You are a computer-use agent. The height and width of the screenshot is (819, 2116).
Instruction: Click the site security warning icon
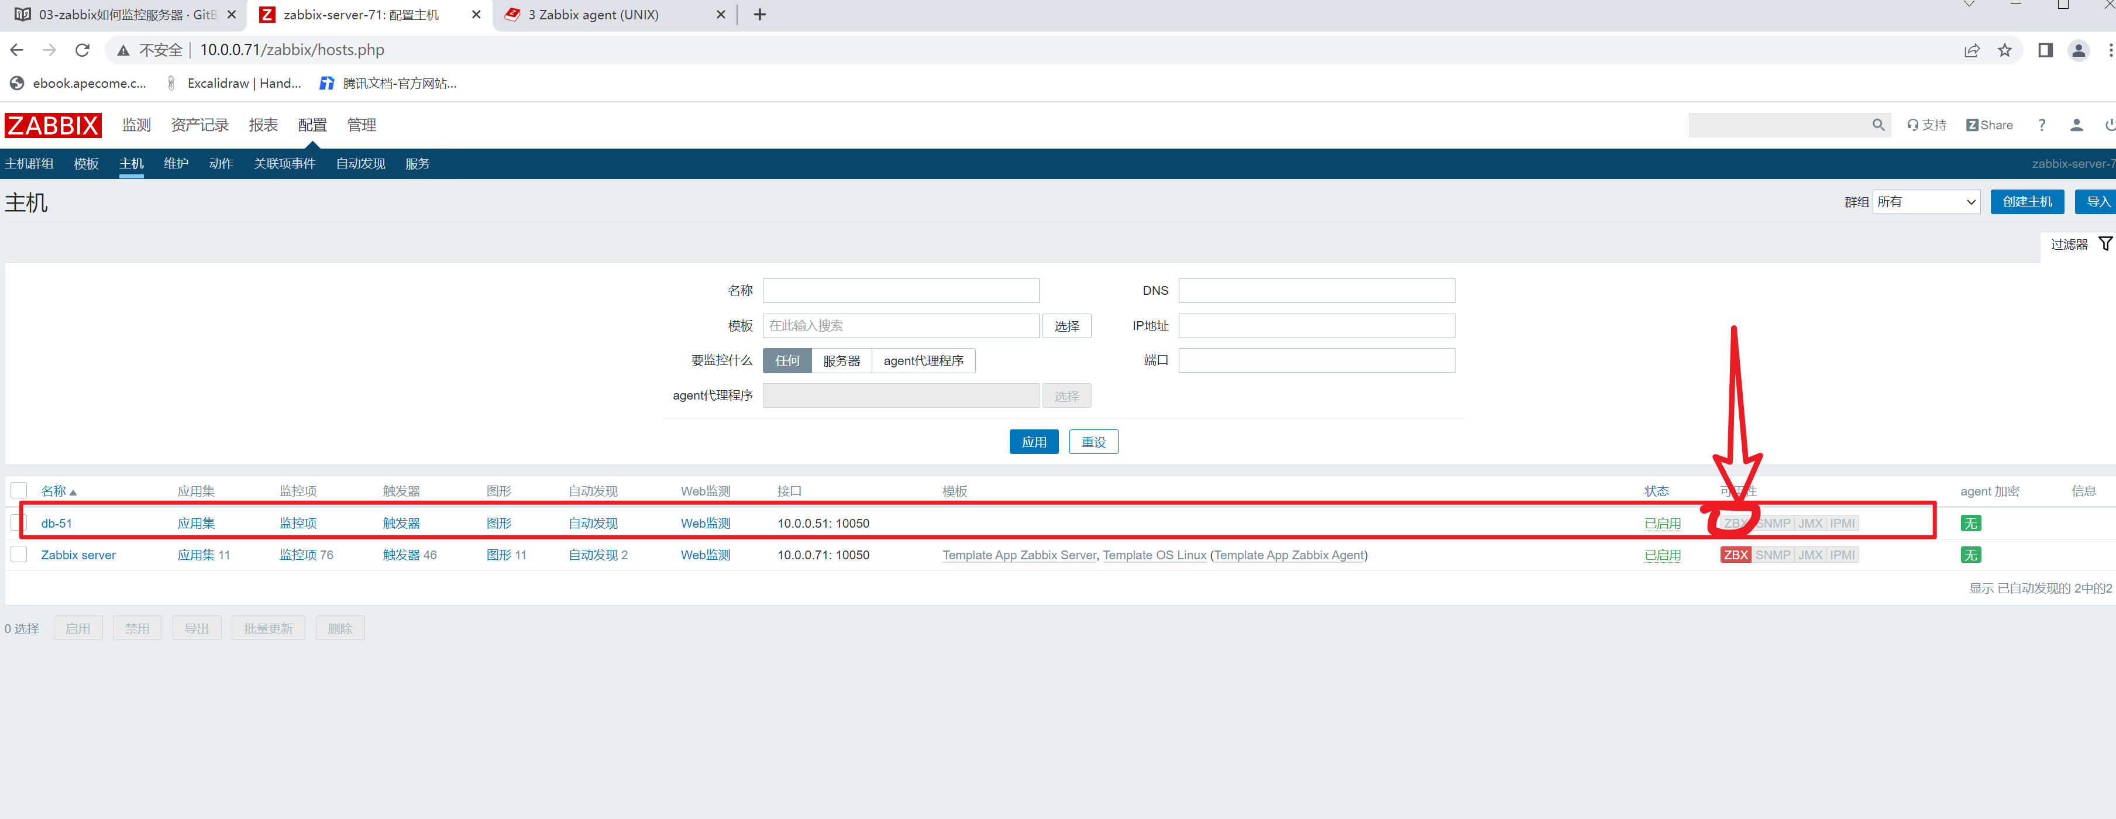[123, 50]
